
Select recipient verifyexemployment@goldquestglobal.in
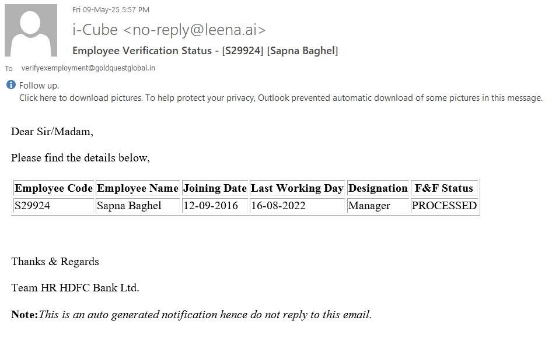pos(88,68)
